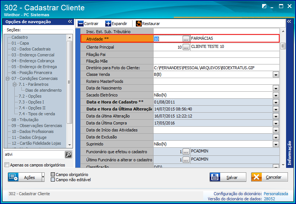Go to section 08 - Tributação
The image size is (296, 204).
(x=25, y=120)
